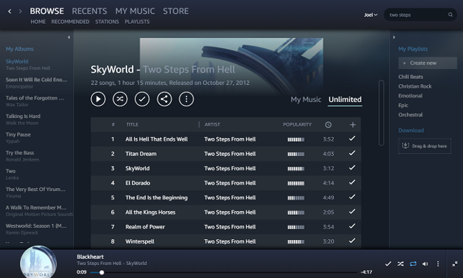Toggle checkmark for Titan Dream track
Image resolution: width=463 pixels, height=278 pixels.
tap(352, 153)
